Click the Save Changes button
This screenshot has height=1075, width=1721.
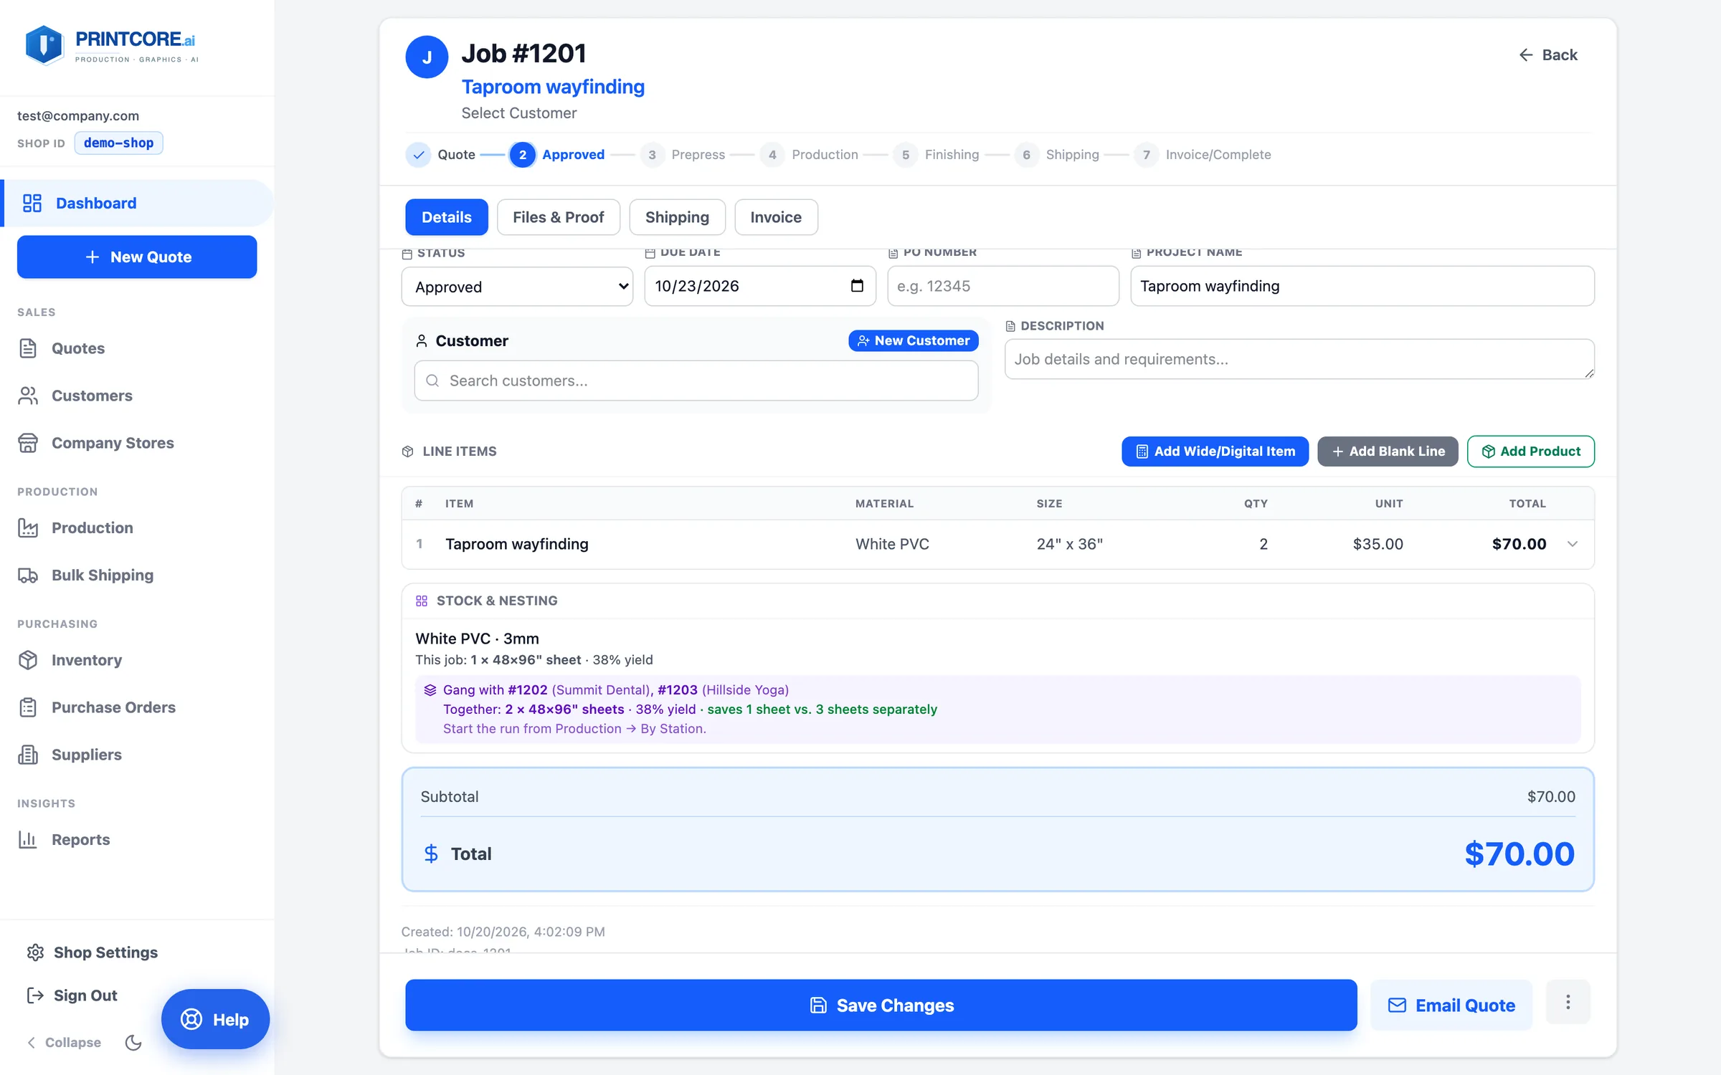pyautogui.click(x=881, y=1005)
